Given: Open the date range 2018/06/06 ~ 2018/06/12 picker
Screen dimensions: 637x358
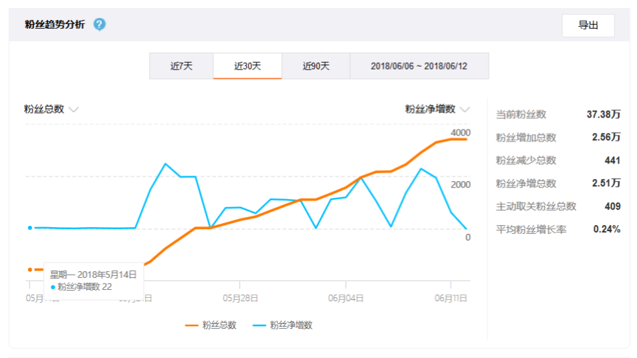Looking at the screenshot, I should pyautogui.click(x=419, y=65).
